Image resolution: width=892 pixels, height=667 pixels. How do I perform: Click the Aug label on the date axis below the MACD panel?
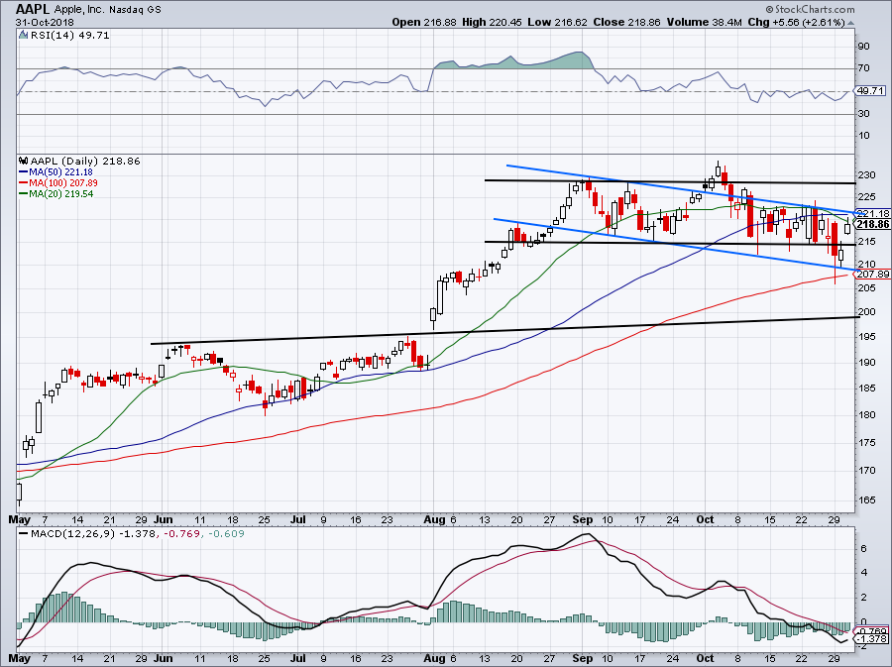click(x=435, y=659)
